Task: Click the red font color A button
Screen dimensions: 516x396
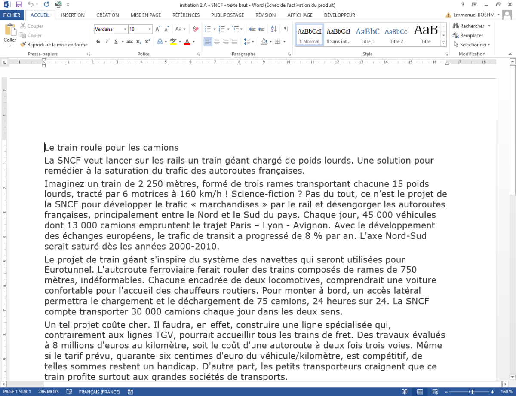Action: coord(187,42)
